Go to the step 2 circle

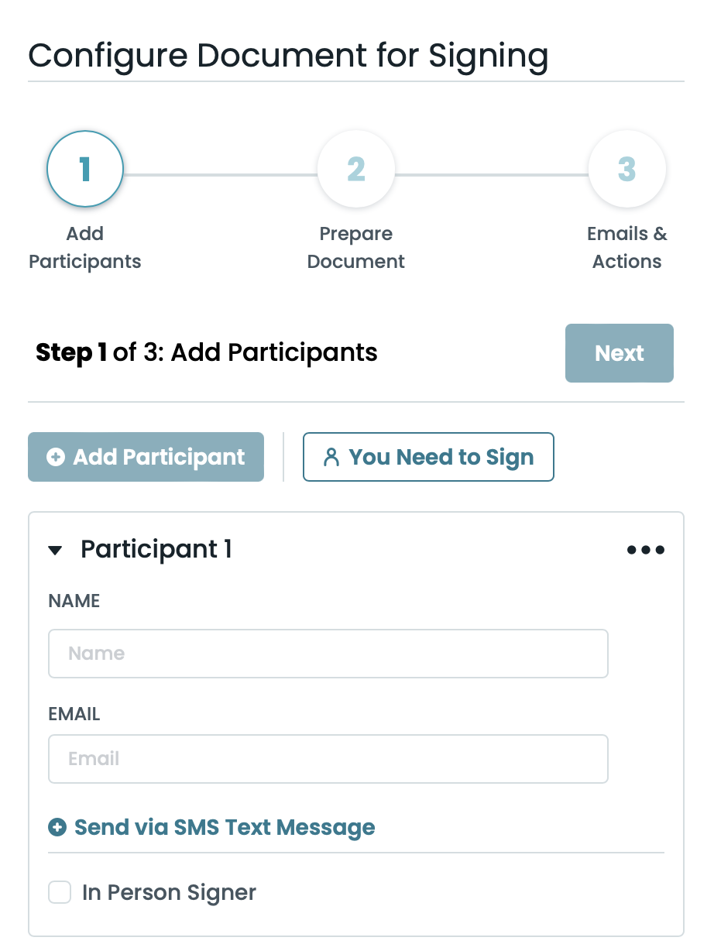[x=356, y=169]
